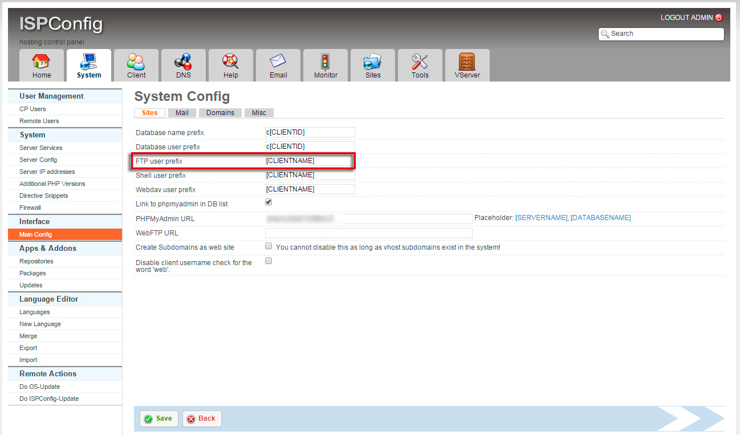Screen dimensions: 740x435
Task: Click the Database user prefix field
Action: click(310, 147)
